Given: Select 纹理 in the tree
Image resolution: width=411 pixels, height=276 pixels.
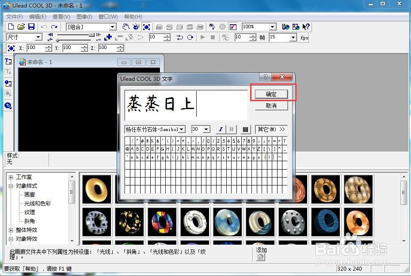Looking at the screenshot, I should tap(29, 212).
